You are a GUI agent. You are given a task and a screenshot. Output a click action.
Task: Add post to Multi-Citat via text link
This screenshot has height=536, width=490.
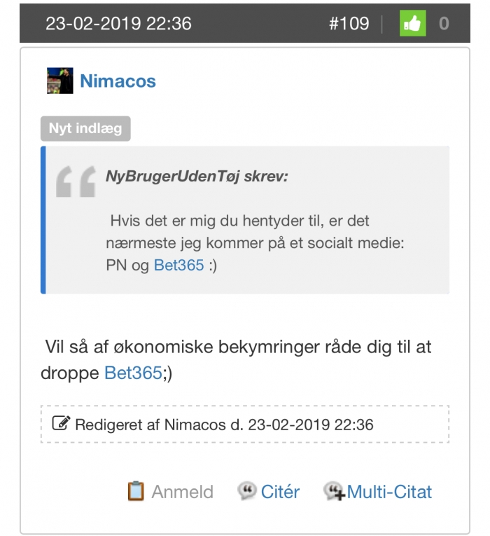pyautogui.click(x=389, y=492)
